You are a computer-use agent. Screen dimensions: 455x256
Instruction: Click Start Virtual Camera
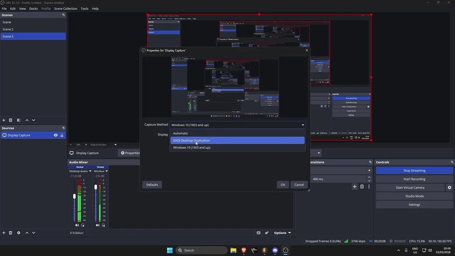pyautogui.click(x=410, y=188)
